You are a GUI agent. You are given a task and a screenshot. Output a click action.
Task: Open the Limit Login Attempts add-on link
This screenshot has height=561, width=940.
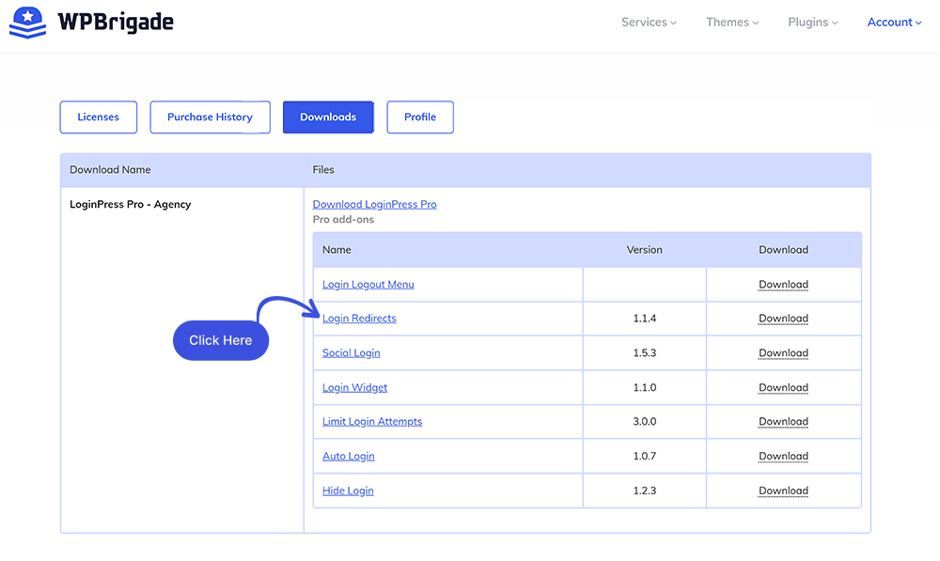point(372,421)
